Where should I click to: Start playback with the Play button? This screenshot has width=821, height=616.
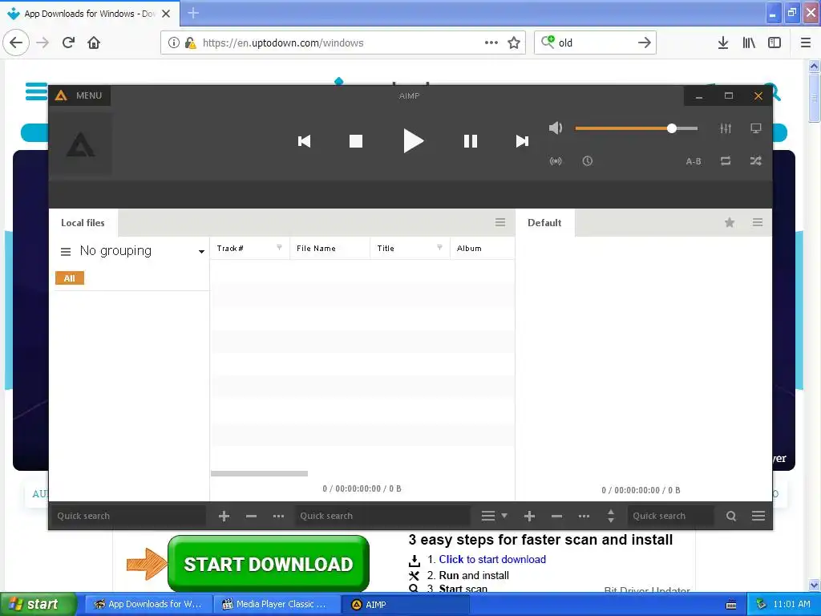pos(413,141)
